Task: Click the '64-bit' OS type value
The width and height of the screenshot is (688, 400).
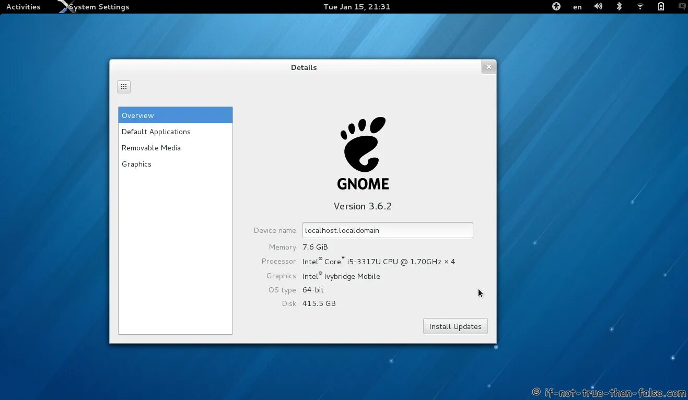Action: click(313, 290)
